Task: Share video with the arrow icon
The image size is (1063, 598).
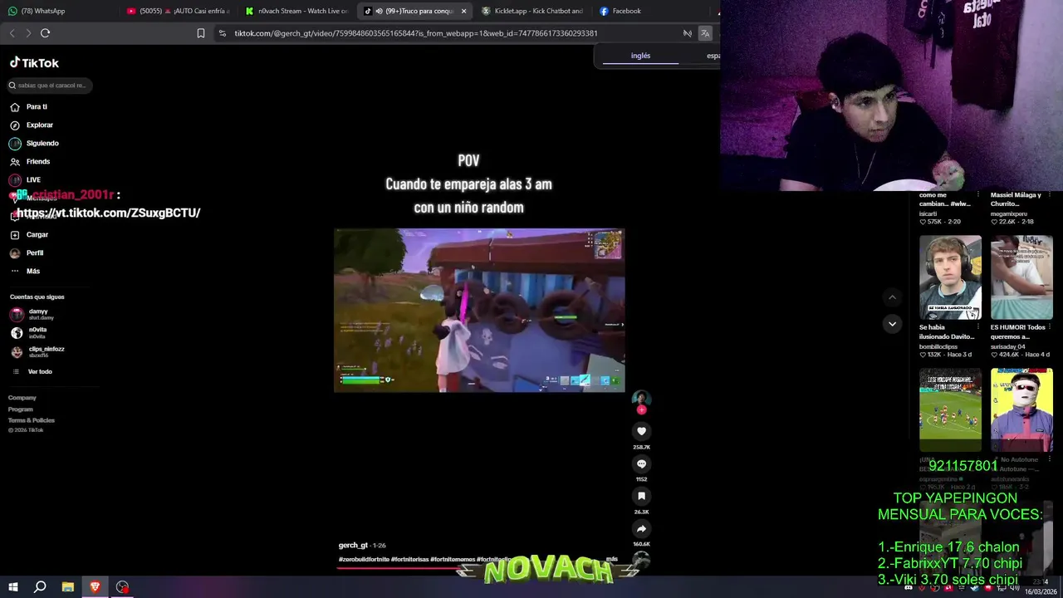Action: click(641, 528)
